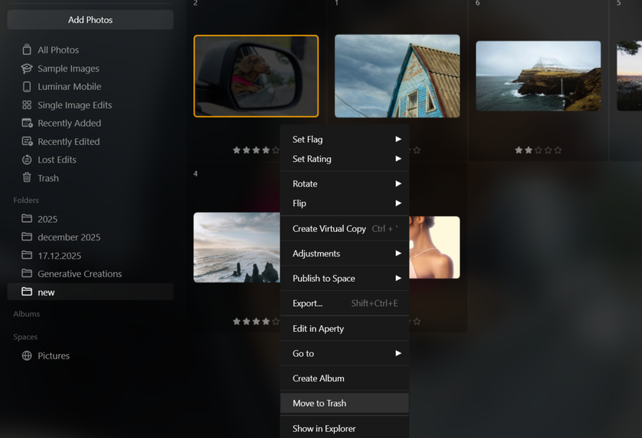Click the Luminar Mobile phone icon
The height and width of the screenshot is (438, 642).
27,87
